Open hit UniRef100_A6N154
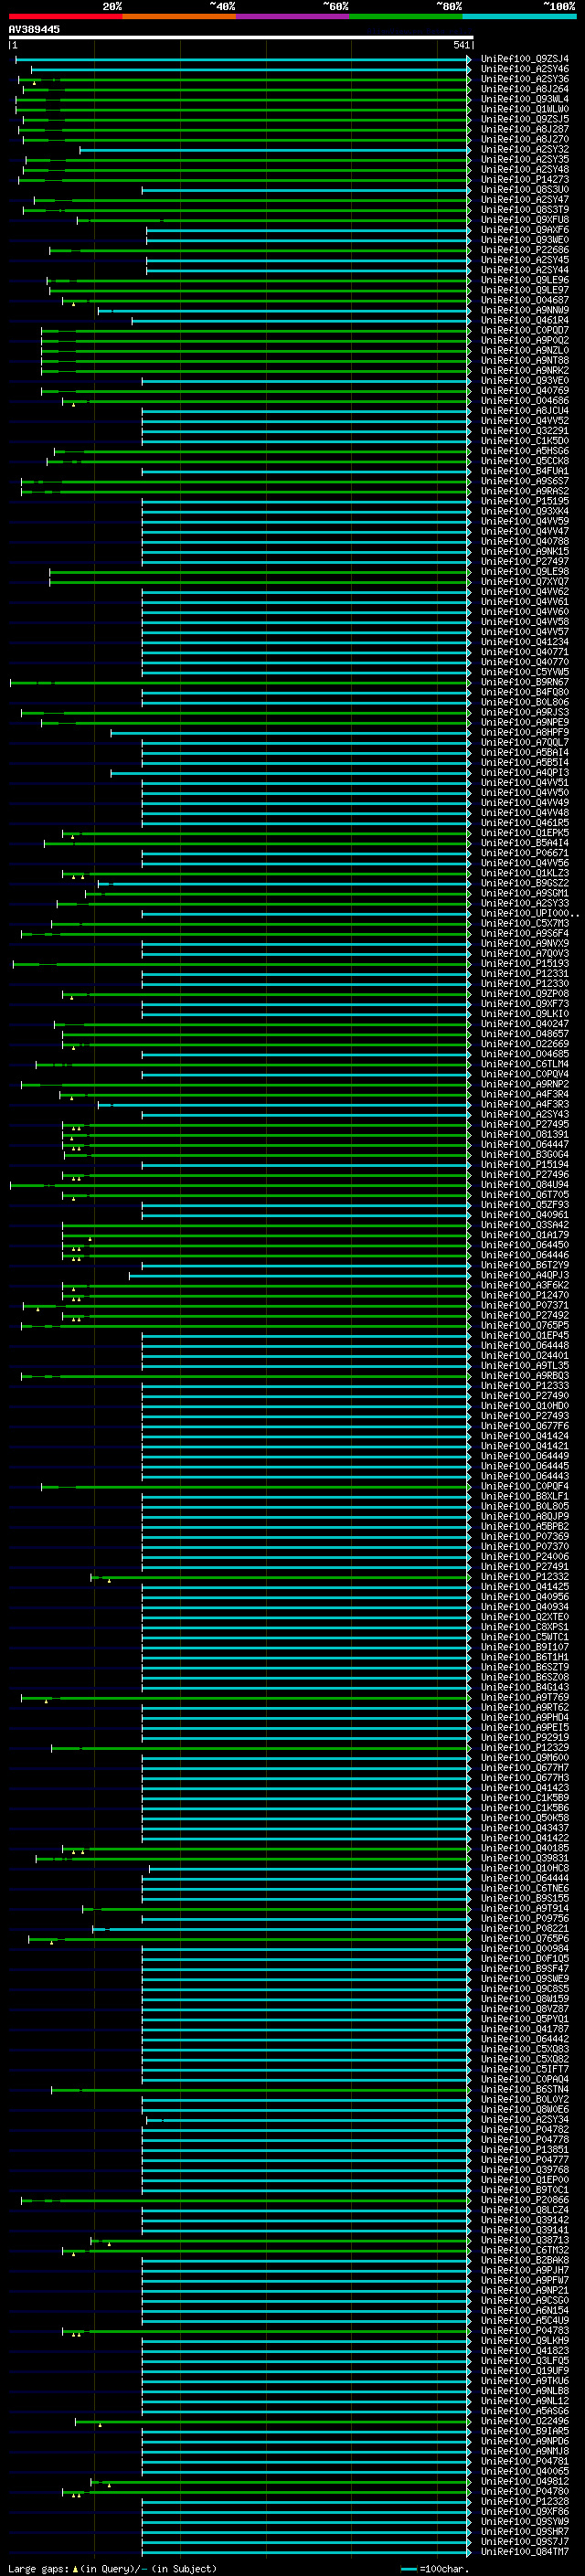Screen dimensions: 585x2576 524,2310
